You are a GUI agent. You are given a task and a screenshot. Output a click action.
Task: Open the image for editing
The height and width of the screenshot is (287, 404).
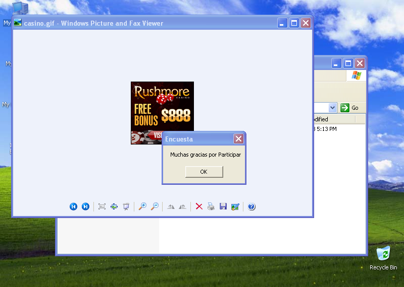point(235,206)
